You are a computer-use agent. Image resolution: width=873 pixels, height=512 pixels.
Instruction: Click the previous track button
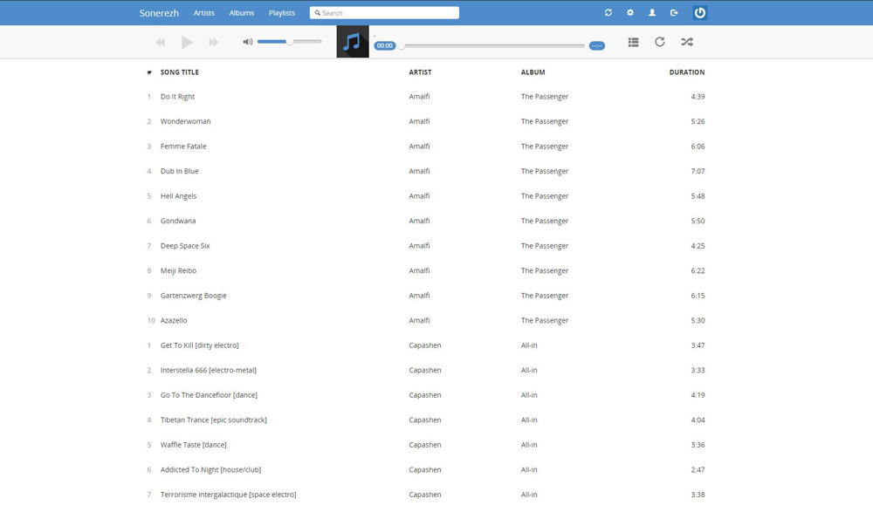[x=161, y=42]
